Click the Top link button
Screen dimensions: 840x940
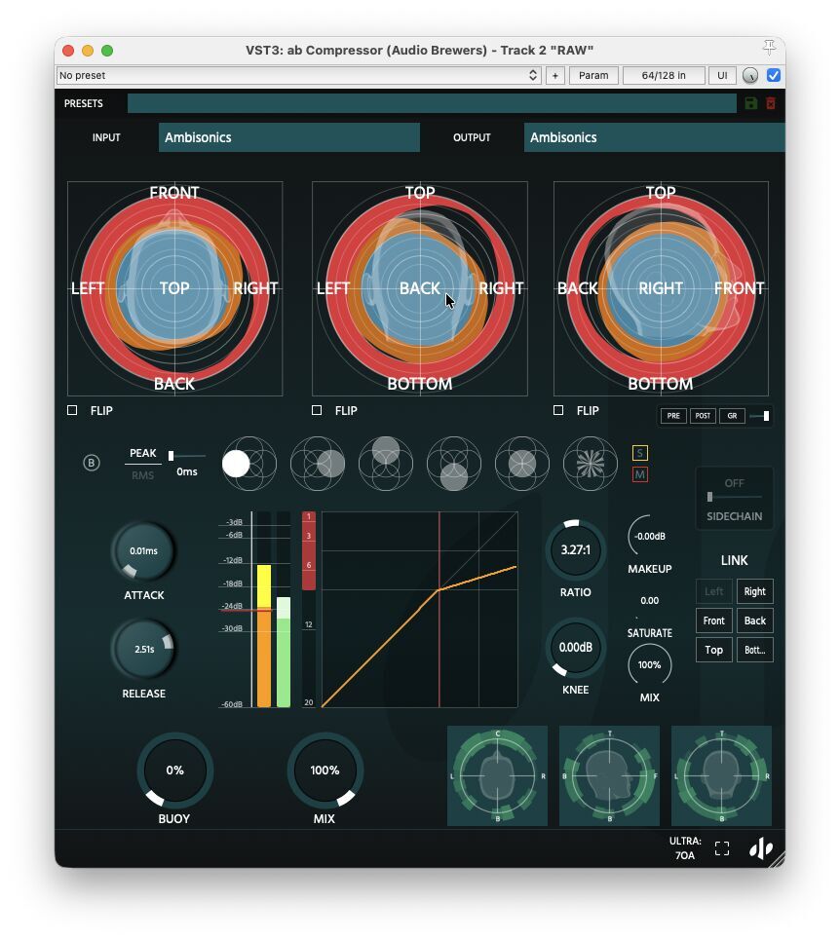pos(713,650)
